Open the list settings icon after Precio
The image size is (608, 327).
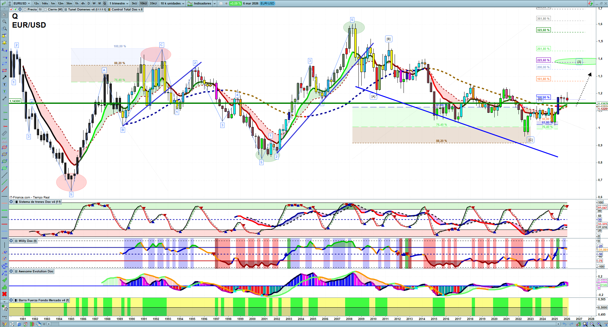click(x=40, y=10)
